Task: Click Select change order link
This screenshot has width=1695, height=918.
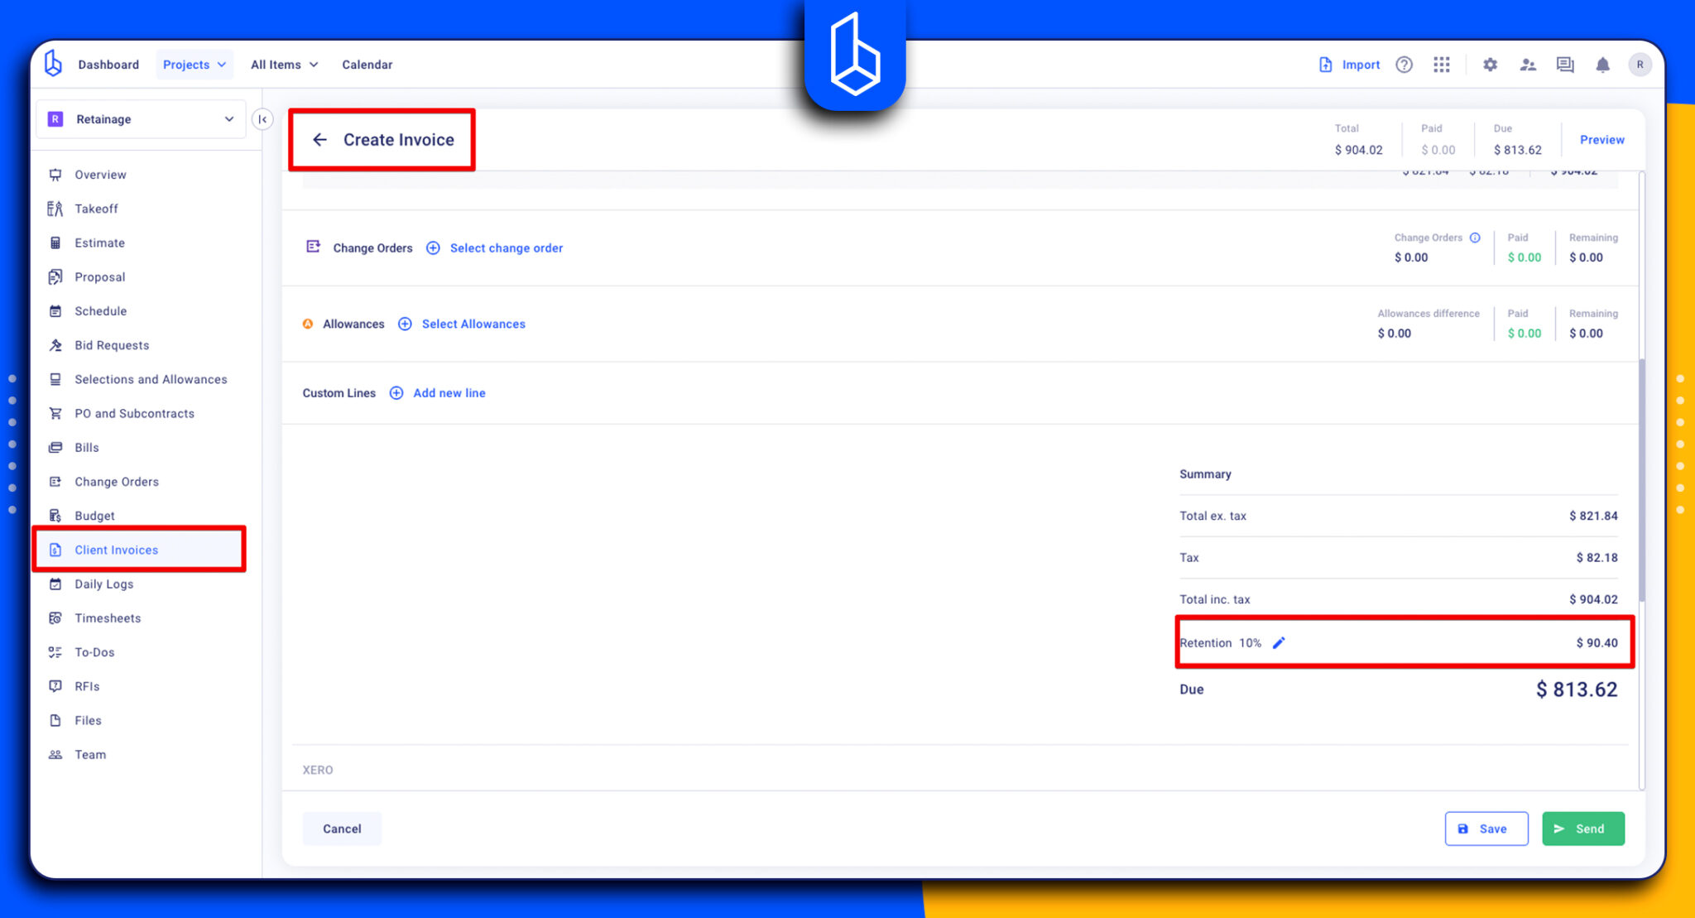Action: tap(506, 248)
